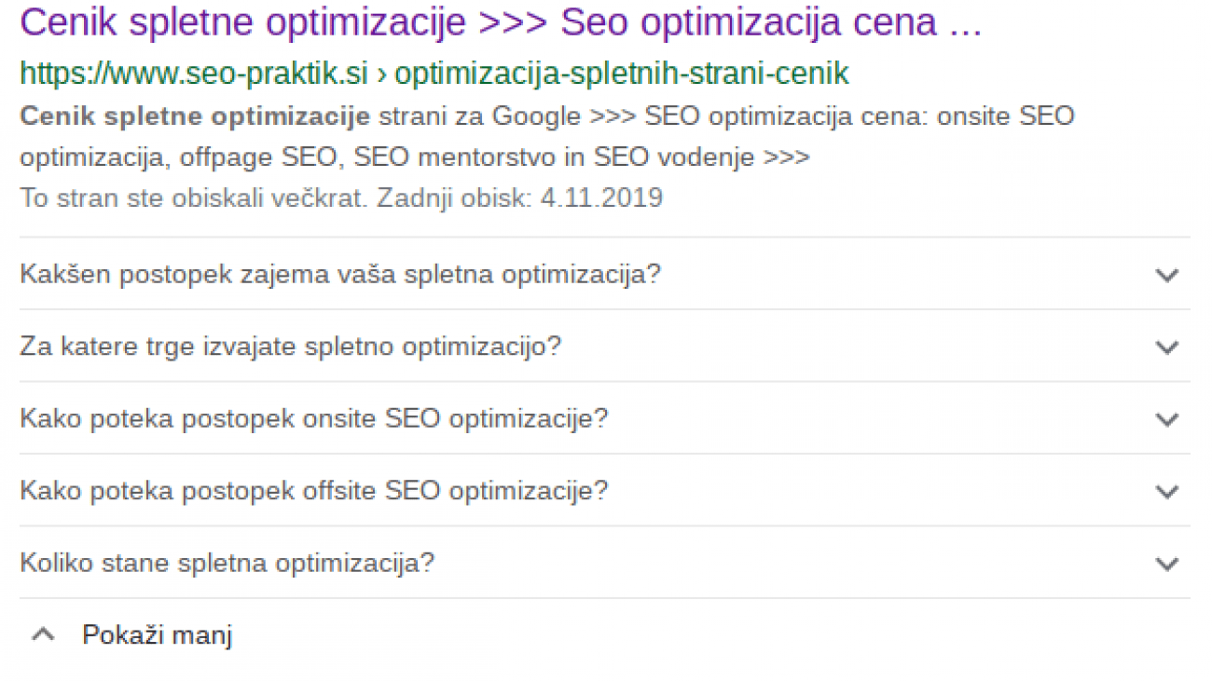Click the chevron on the offsite SEO row
1212x681 pixels.
pos(1166,491)
